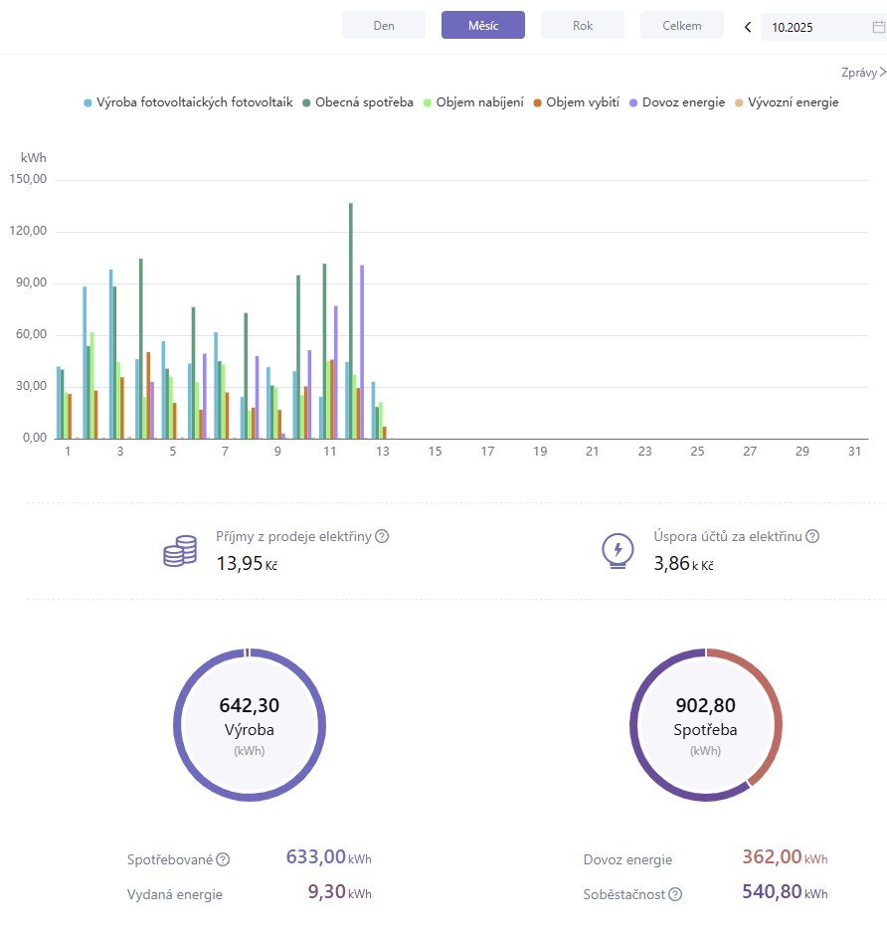Switch to the Rok tab

pyautogui.click(x=583, y=26)
